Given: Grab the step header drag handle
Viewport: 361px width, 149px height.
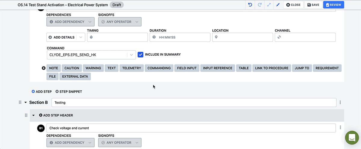Looking at the screenshot, I should (26, 115).
